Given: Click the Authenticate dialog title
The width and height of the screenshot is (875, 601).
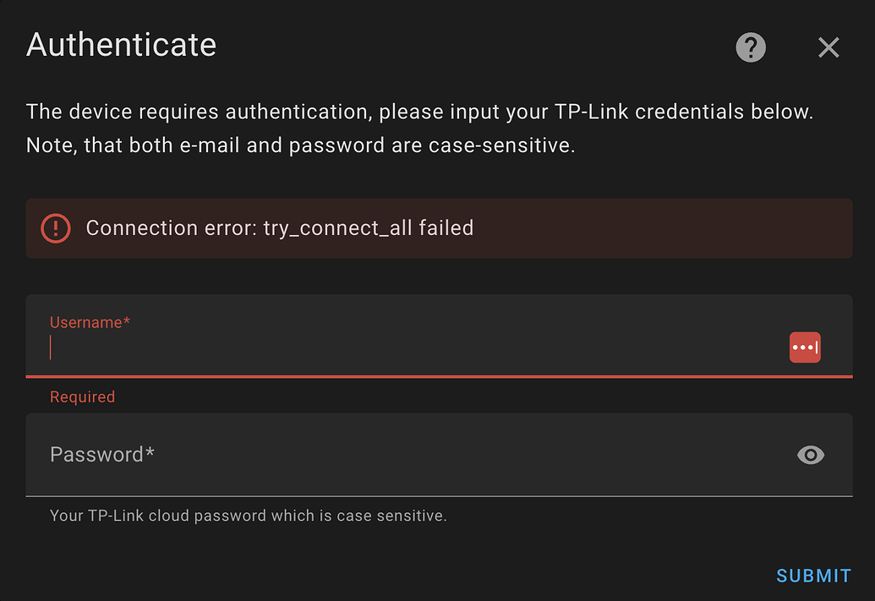Looking at the screenshot, I should click(121, 45).
